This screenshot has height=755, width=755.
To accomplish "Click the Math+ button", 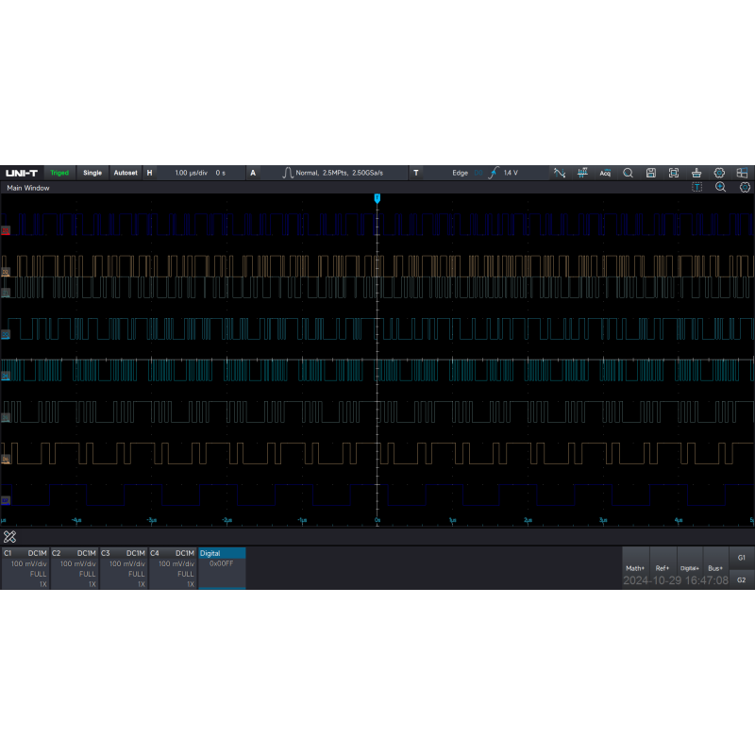I will pos(635,568).
